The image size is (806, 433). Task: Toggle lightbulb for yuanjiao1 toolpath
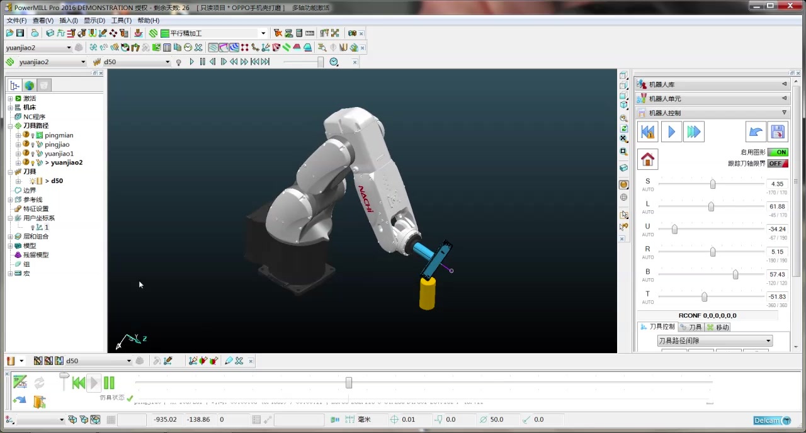[x=33, y=154]
